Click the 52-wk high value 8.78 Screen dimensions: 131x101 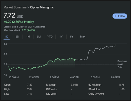click(122, 85)
